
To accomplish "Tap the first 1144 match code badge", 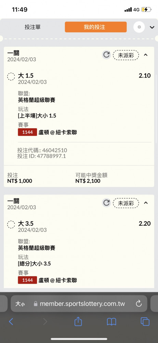I will [x=27, y=132].
